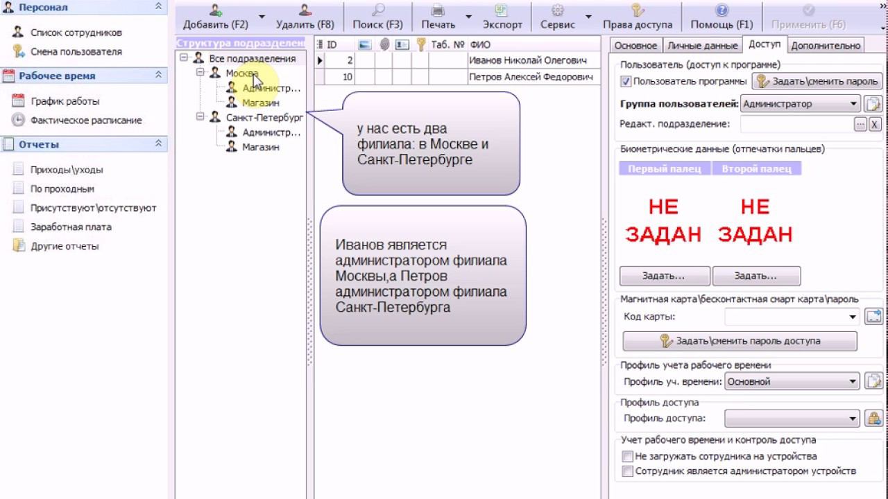
Task: Switch to the Дополнительно tab
Action: click(826, 45)
